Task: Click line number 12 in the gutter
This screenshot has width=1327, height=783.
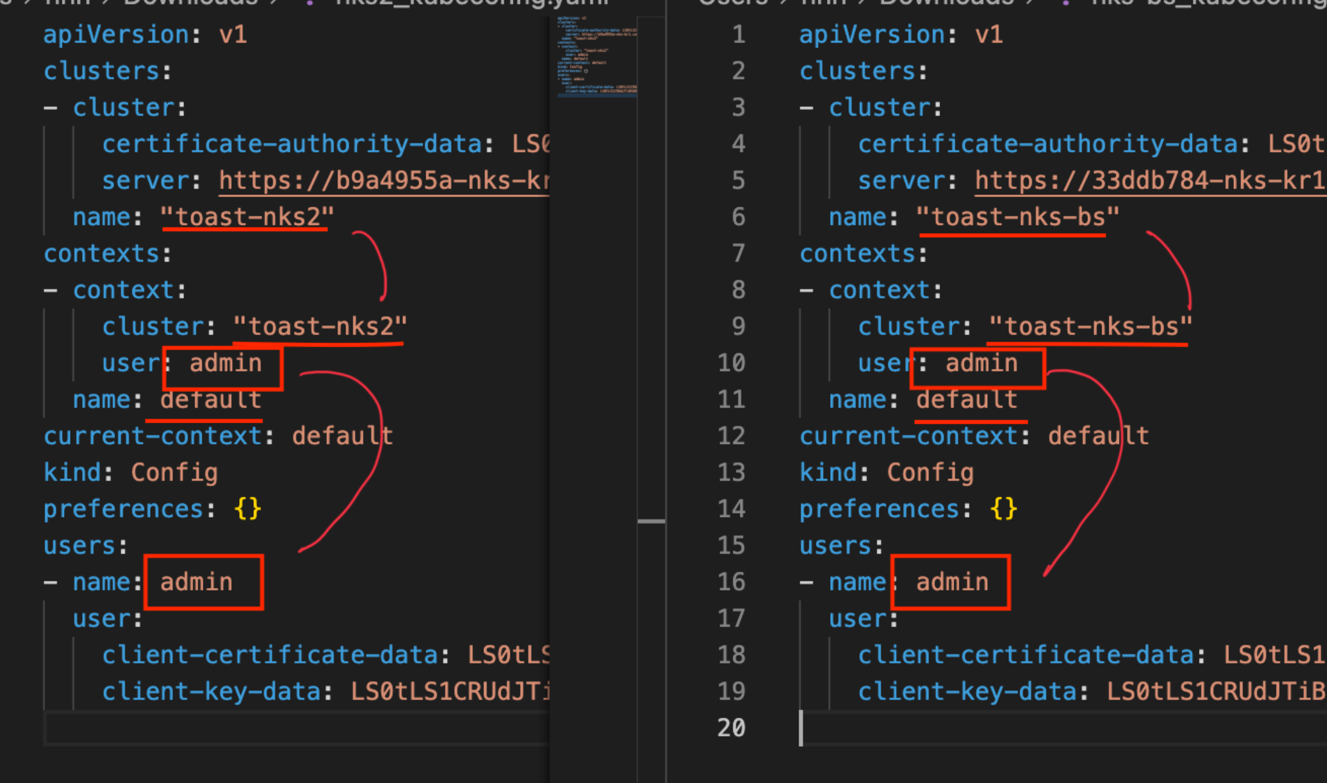Action: pyautogui.click(x=731, y=436)
